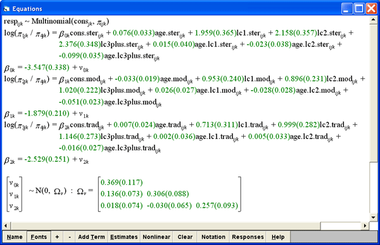380x245 pixels.
Task: Click term 1.959(0.365)lc1.ster
Action: point(231,33)
